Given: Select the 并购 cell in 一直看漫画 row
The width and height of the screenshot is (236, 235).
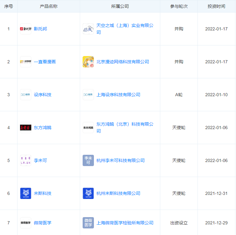Looking at the screenshot, I should 179,62.
